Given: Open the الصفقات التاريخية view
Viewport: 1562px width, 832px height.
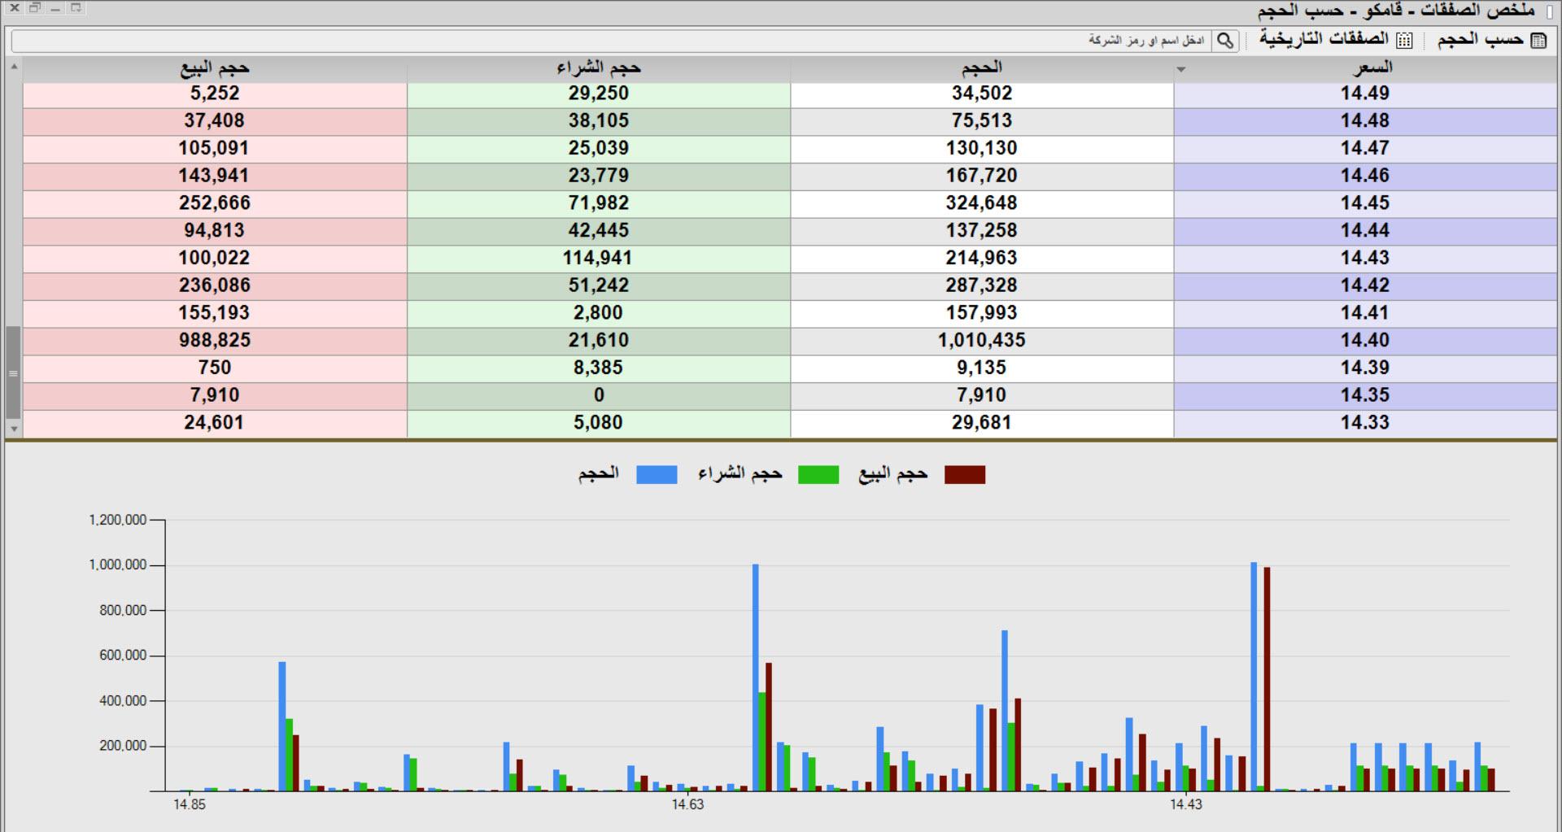Looking at the screenshot, I should [1324, 39].
